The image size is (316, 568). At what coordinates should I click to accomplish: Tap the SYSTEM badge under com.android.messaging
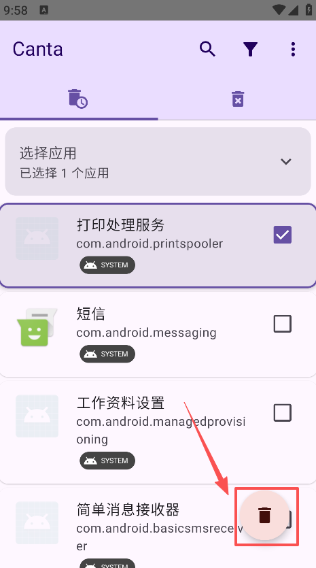(x=107, y=354)
